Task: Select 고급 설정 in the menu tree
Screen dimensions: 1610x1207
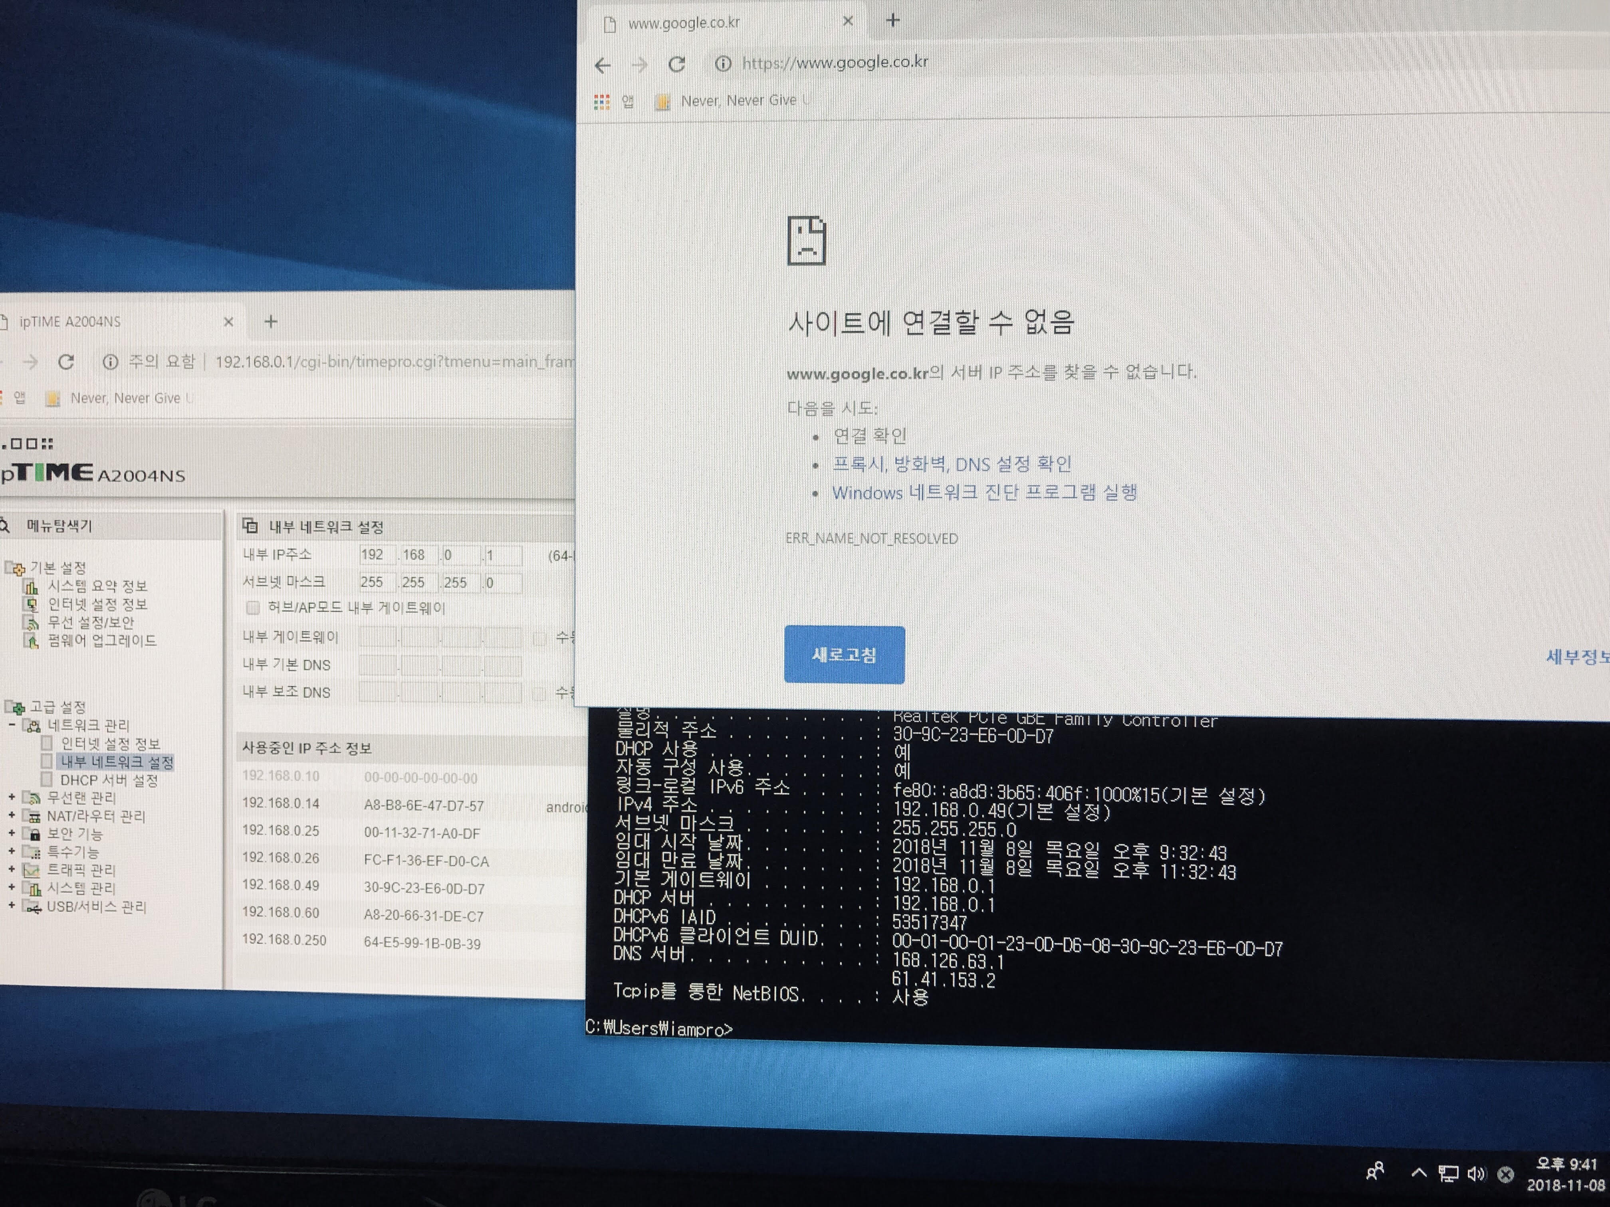Action: click(58, 707)
